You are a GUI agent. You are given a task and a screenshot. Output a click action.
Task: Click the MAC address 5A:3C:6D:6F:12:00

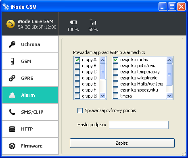click(x=37, y=27)
